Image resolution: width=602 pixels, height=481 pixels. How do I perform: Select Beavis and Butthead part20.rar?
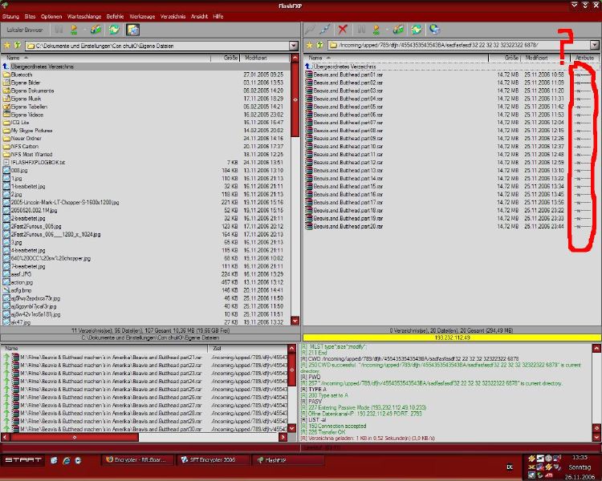pyautogui.click(x=348, y=226)
